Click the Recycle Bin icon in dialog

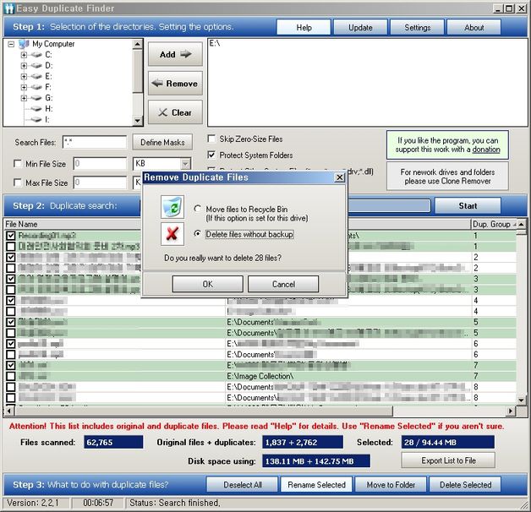(172, 207)
